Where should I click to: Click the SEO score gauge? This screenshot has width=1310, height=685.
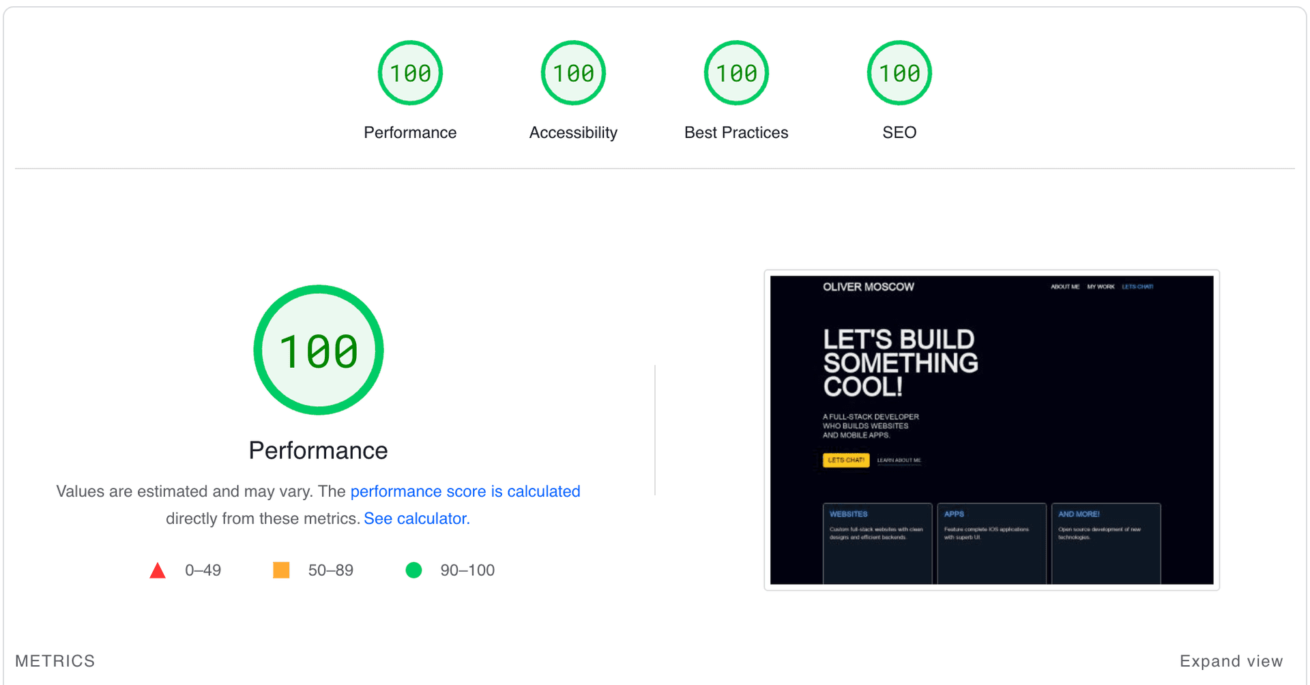(x=899, y=73)
